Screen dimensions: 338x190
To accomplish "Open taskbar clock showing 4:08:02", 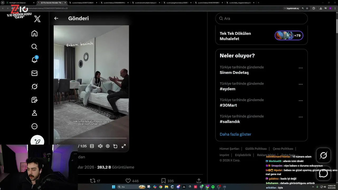I will [x=332, y=187].
